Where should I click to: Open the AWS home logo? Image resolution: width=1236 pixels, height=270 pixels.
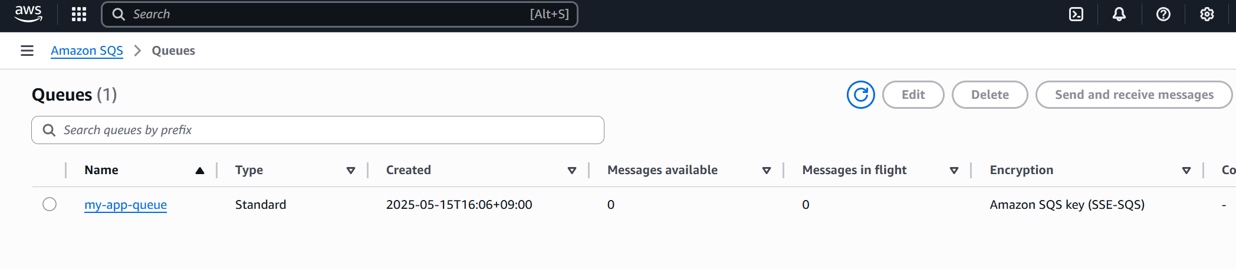[x=28, y=14]
